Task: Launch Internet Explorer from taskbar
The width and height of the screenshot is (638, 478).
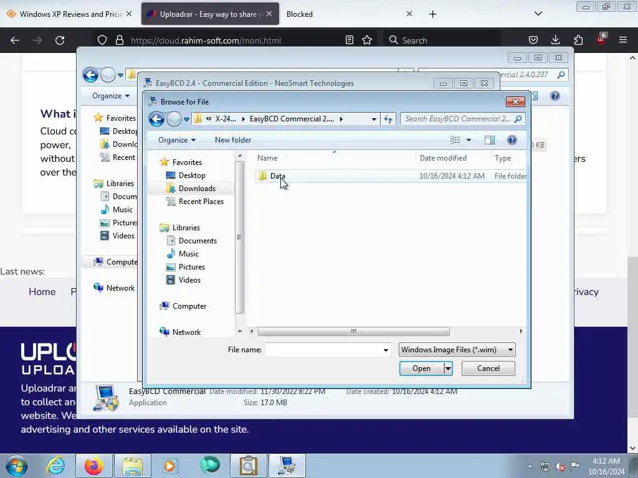Action: pyautogui.click(x=55, y=466)
